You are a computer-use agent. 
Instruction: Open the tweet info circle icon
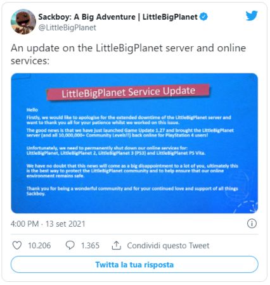pyautogui.click(x=252, y=224)
